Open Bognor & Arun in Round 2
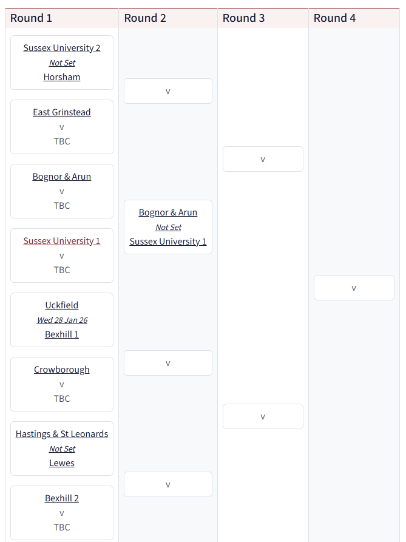 point(168,212)
